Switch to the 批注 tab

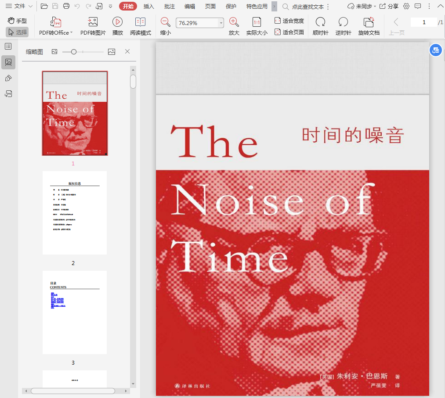pos(170,6)
